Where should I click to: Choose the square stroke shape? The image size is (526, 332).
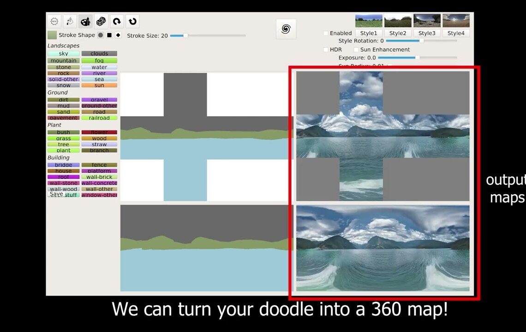click(109, 35)
